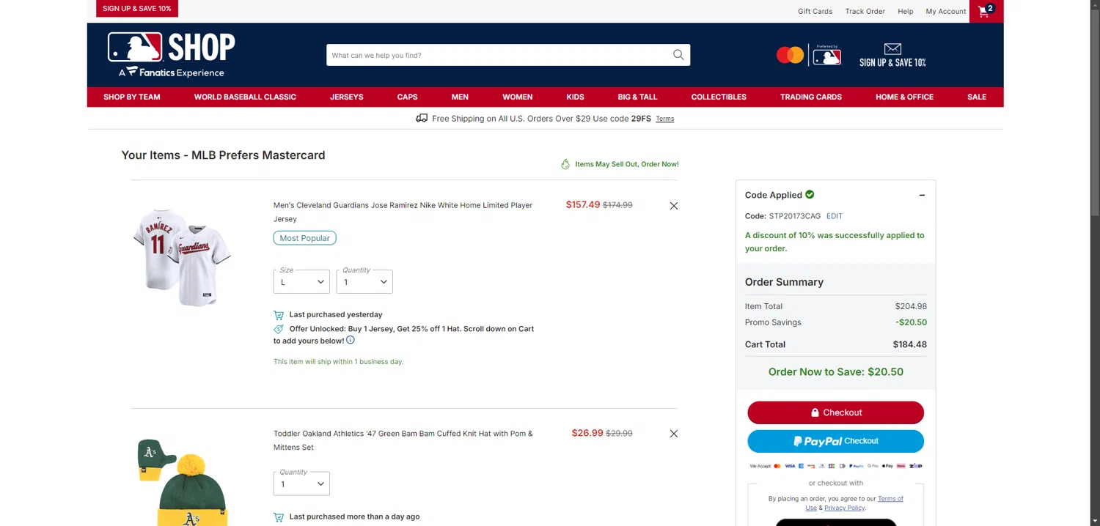Remove the Jose Ramirez jersey from cart
The image size is (1100, 526).
point(674,206)
